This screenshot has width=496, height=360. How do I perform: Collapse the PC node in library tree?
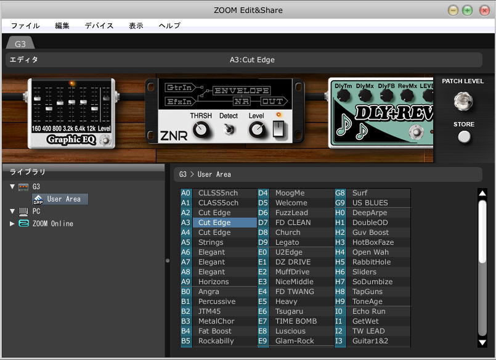[12, 211]
